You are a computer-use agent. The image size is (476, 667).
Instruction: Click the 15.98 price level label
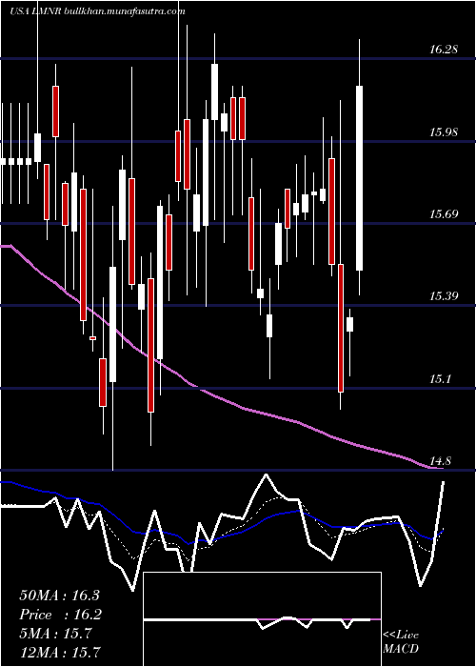[443, 131]
